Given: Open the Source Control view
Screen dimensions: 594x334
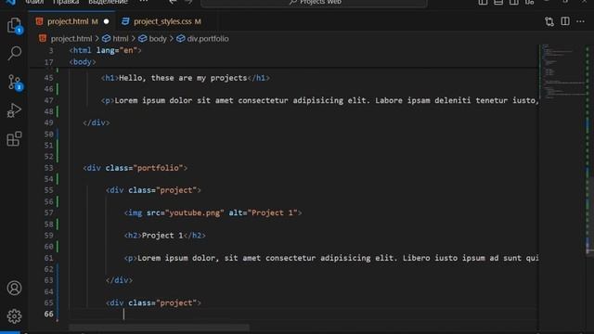Looking at the screenshot, I should click(x=15, y=82).
